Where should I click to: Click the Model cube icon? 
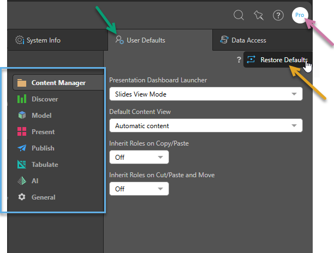pos(22,116)
